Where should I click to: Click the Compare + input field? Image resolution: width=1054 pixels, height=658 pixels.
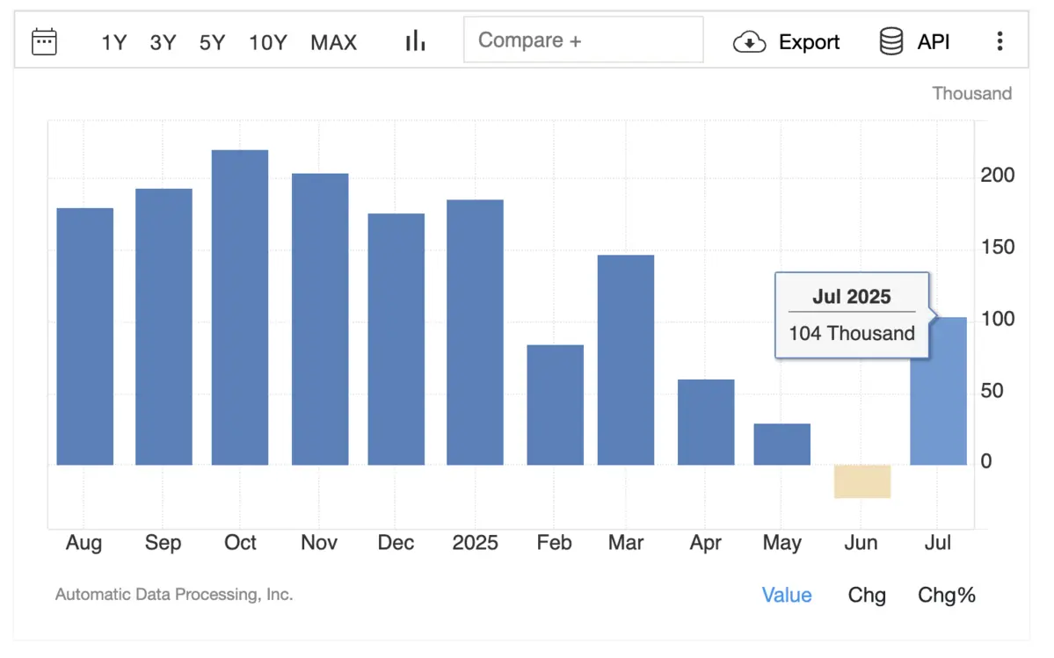coord(583,40)
